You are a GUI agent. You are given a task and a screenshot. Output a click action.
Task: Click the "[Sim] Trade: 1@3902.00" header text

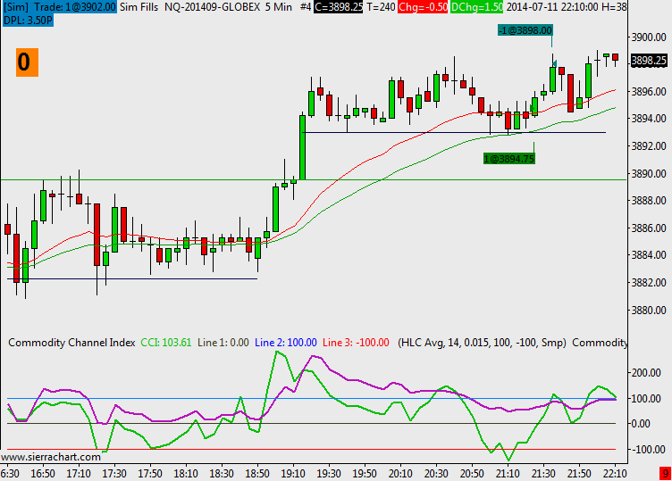pos(60,7)
